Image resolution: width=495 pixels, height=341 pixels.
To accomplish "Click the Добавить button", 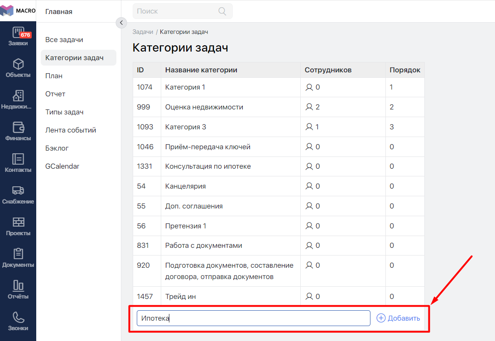I will click(399, 318).
